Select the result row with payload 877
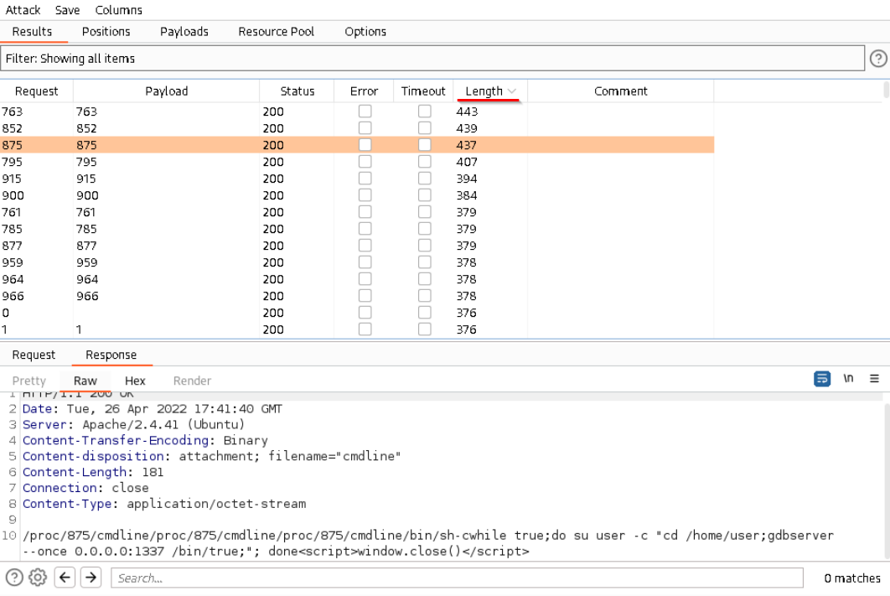890x596 pixels. point(357,246)
